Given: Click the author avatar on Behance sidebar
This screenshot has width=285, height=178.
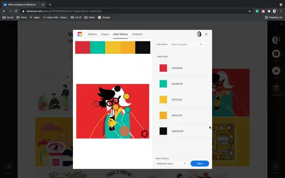Looking at the screenshot, I should pos(276,40).
